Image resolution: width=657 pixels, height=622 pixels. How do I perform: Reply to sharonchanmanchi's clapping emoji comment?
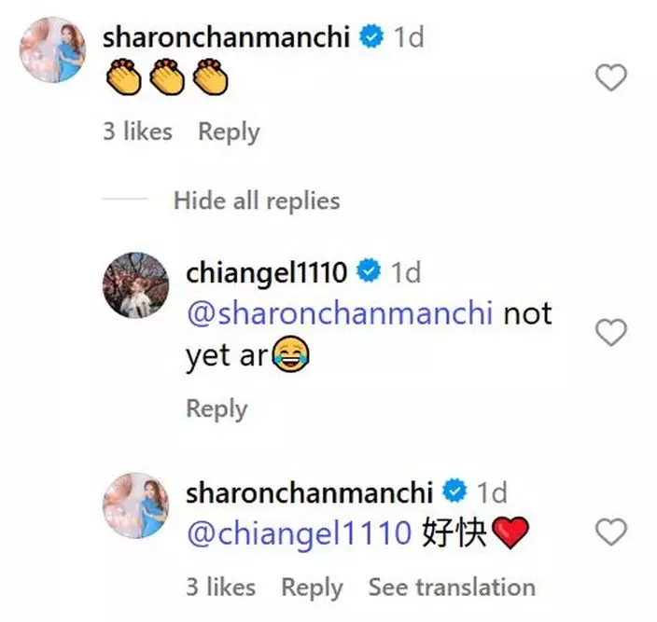click(229, 131)
